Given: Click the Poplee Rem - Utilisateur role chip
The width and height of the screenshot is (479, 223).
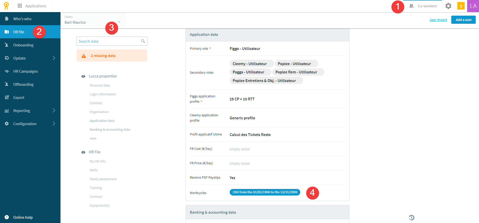Looking at the screenshot, I should [x=298, y=72].
